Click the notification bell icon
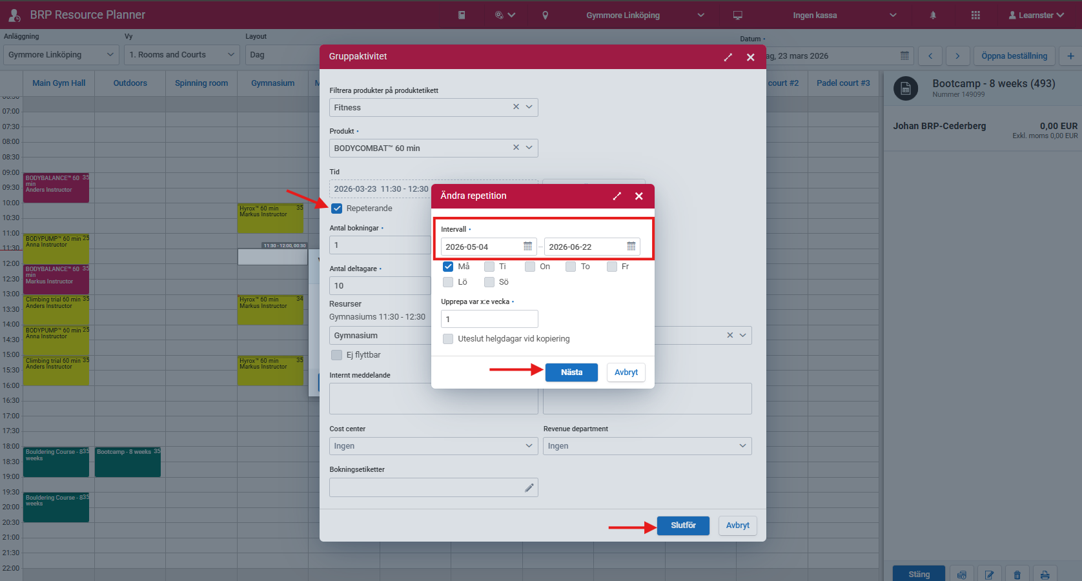The image size is (1082, 581). tap(933, 15)
